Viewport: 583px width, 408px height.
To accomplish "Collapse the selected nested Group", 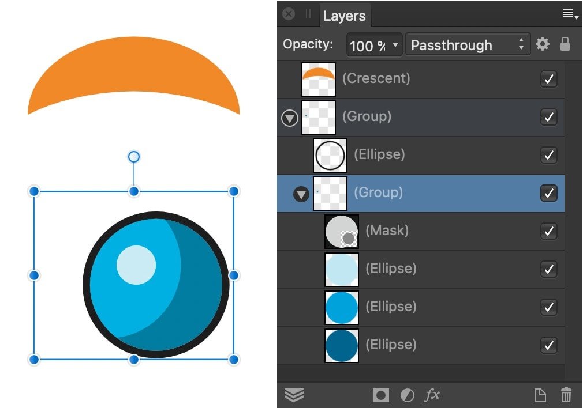I will (x=301, y=194).
